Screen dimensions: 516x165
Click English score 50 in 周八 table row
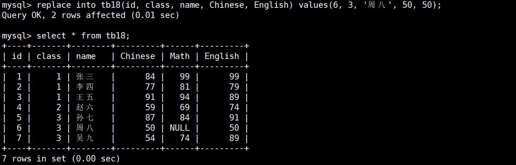point(234,128)
